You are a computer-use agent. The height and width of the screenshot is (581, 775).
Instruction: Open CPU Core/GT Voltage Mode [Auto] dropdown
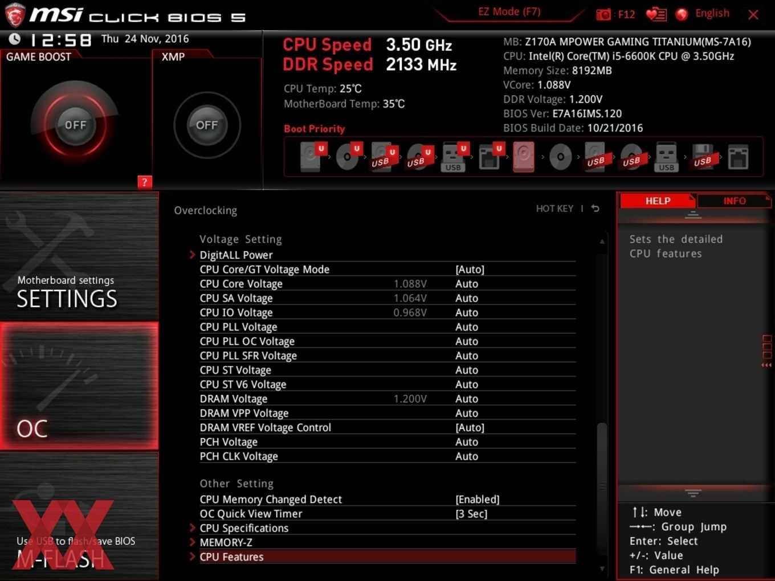coord(470,269)
